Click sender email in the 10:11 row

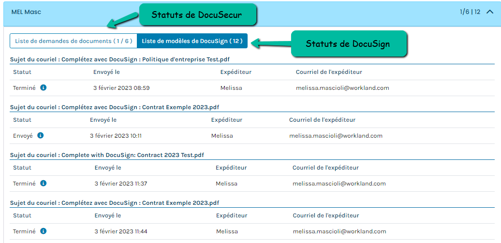pyautogui.click(x=336, y=136)
